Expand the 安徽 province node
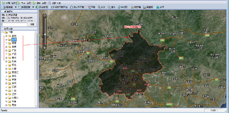229x113 pixels. point(6,36)
